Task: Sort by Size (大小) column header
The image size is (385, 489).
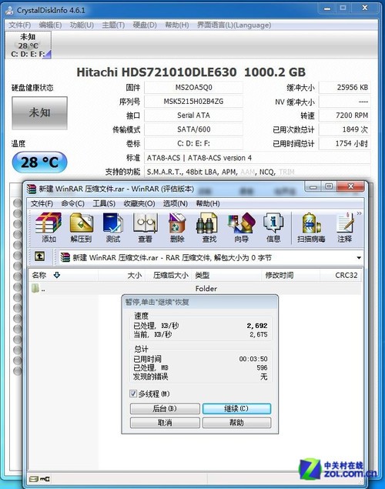Action: [122, 275]
